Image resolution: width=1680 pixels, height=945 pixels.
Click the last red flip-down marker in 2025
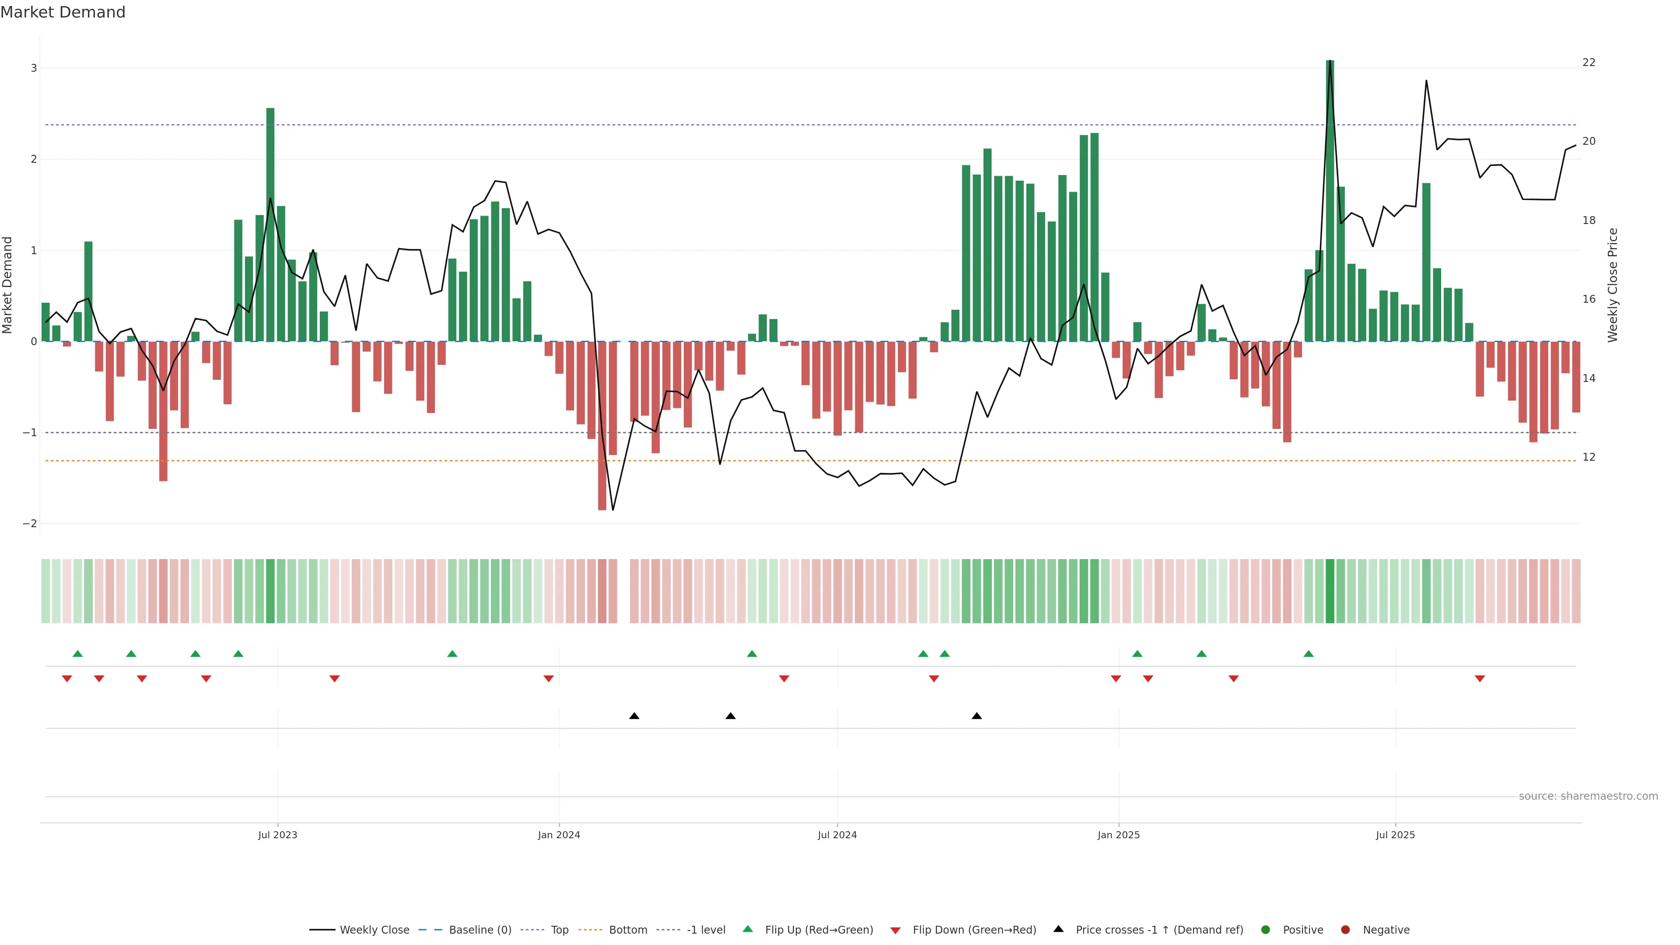click(x=1480, y=679)
